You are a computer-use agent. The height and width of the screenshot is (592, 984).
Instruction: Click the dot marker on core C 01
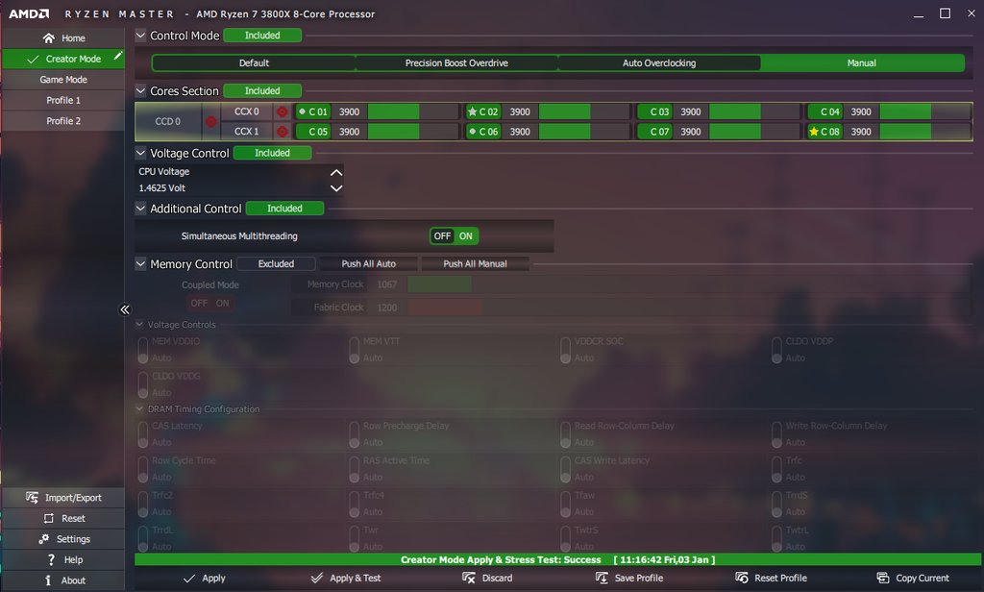(x=302, y=111)
